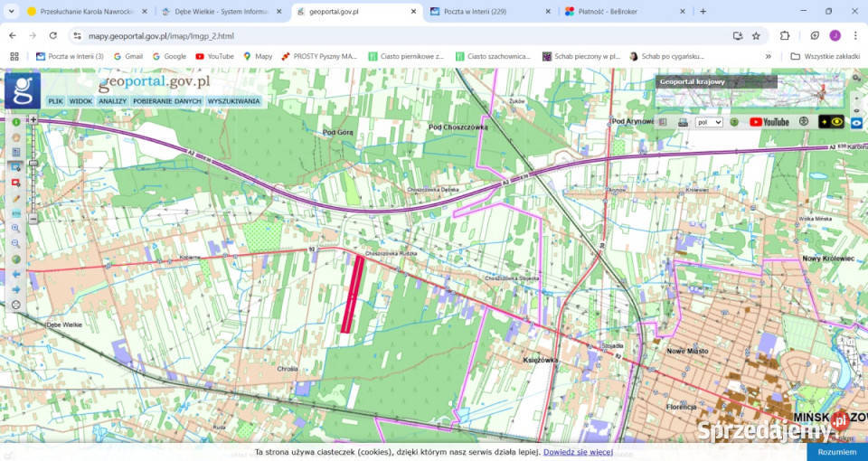
Task: Go to next map view with right arrow
Action: point(15,289)
